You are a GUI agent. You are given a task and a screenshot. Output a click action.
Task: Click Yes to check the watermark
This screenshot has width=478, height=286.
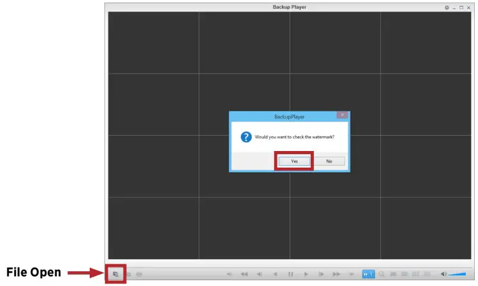coord(294,161)
